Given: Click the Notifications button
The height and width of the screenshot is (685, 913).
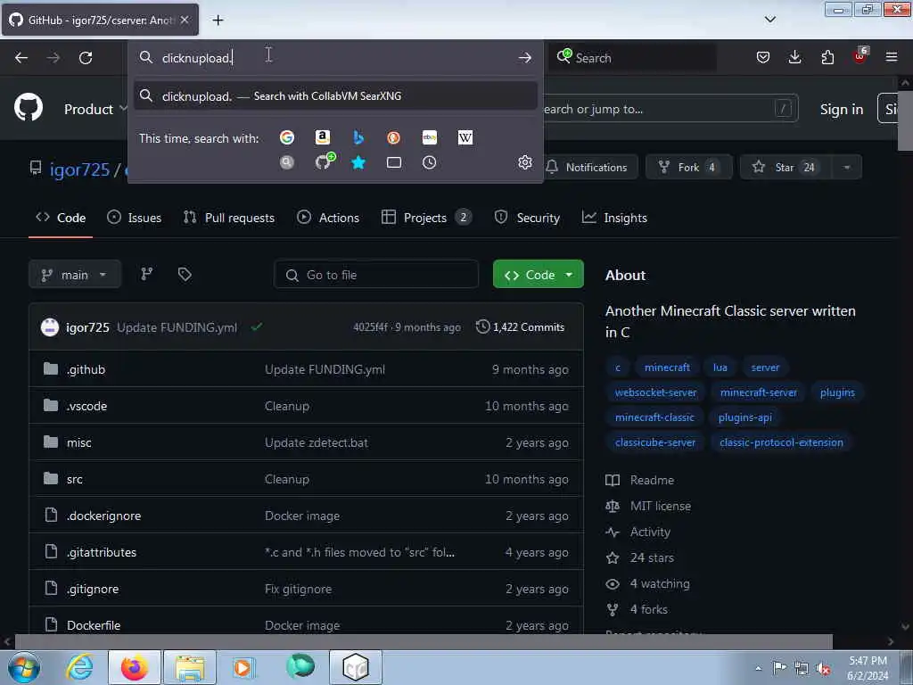Looking at the screenshot, I should pyautogui.click(x=587, y=168).
